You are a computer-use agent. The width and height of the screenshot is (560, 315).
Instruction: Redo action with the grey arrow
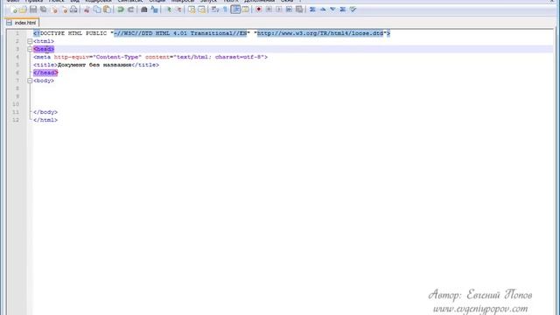(x=130, y=10)
